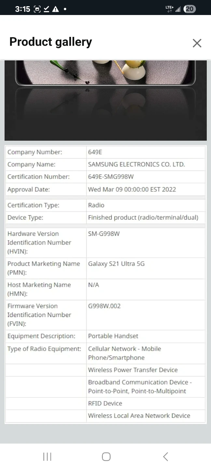This screenshot has width=211, height=470.
Task: Select Type of Radio Equipment label
Action: pos(44,349)
